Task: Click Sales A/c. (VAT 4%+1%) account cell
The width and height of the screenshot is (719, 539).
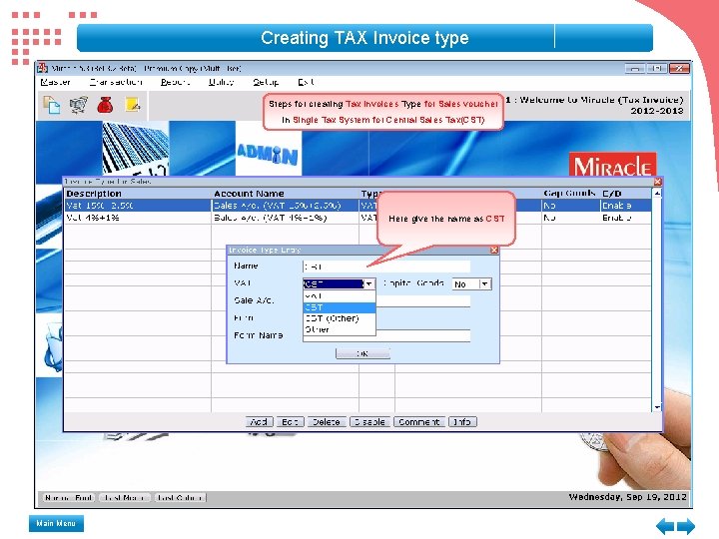Action: (x=285, y=218)
